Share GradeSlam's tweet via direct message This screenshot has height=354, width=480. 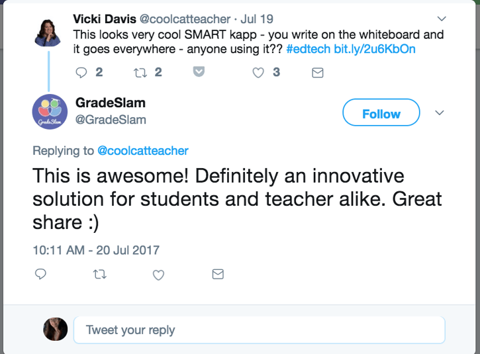click(217, 274)
